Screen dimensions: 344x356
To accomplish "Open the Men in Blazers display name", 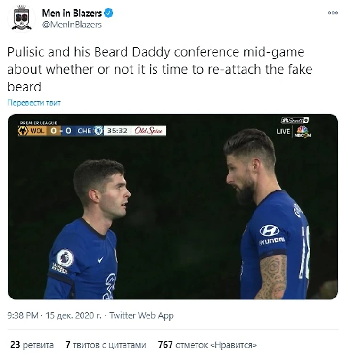I will coord(72,13).
